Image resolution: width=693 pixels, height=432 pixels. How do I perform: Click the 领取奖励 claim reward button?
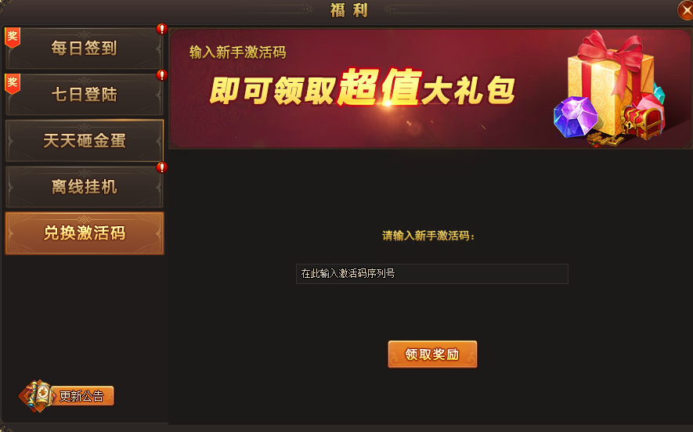pos(432,355)
